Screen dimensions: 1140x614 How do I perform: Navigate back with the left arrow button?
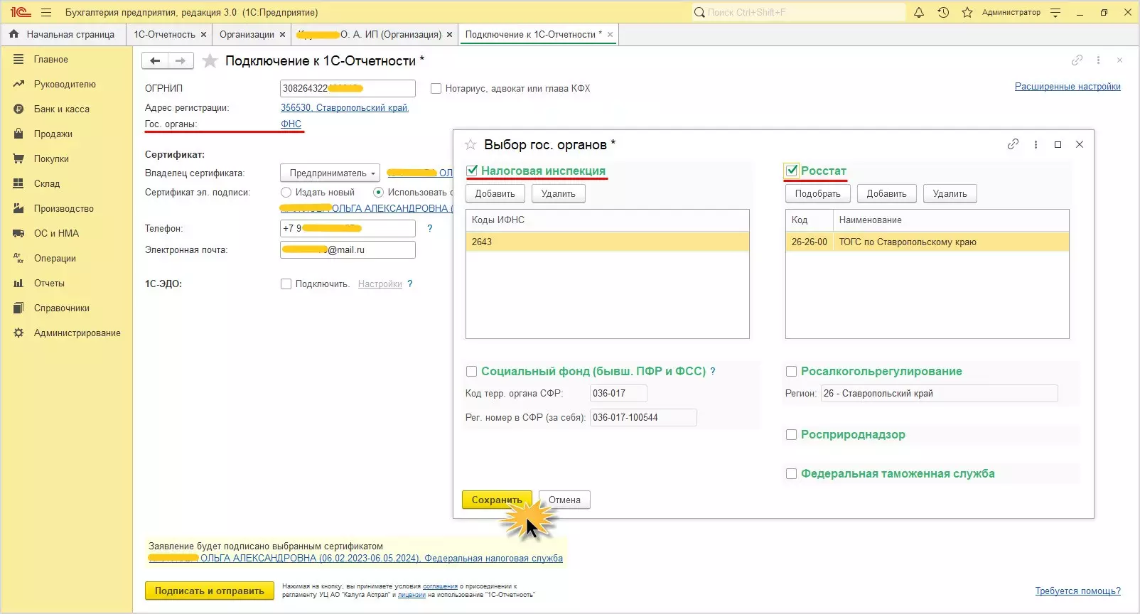coord(154,61)
